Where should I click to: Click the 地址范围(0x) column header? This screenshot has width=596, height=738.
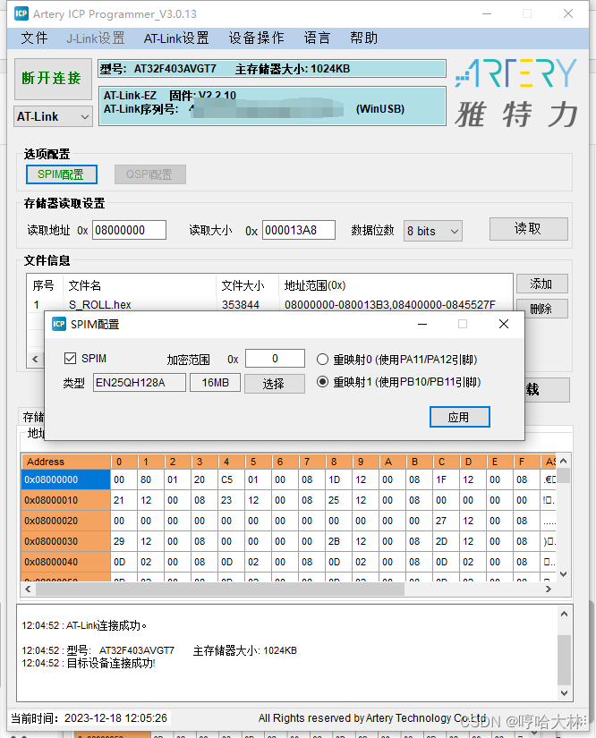pos(396,285)
